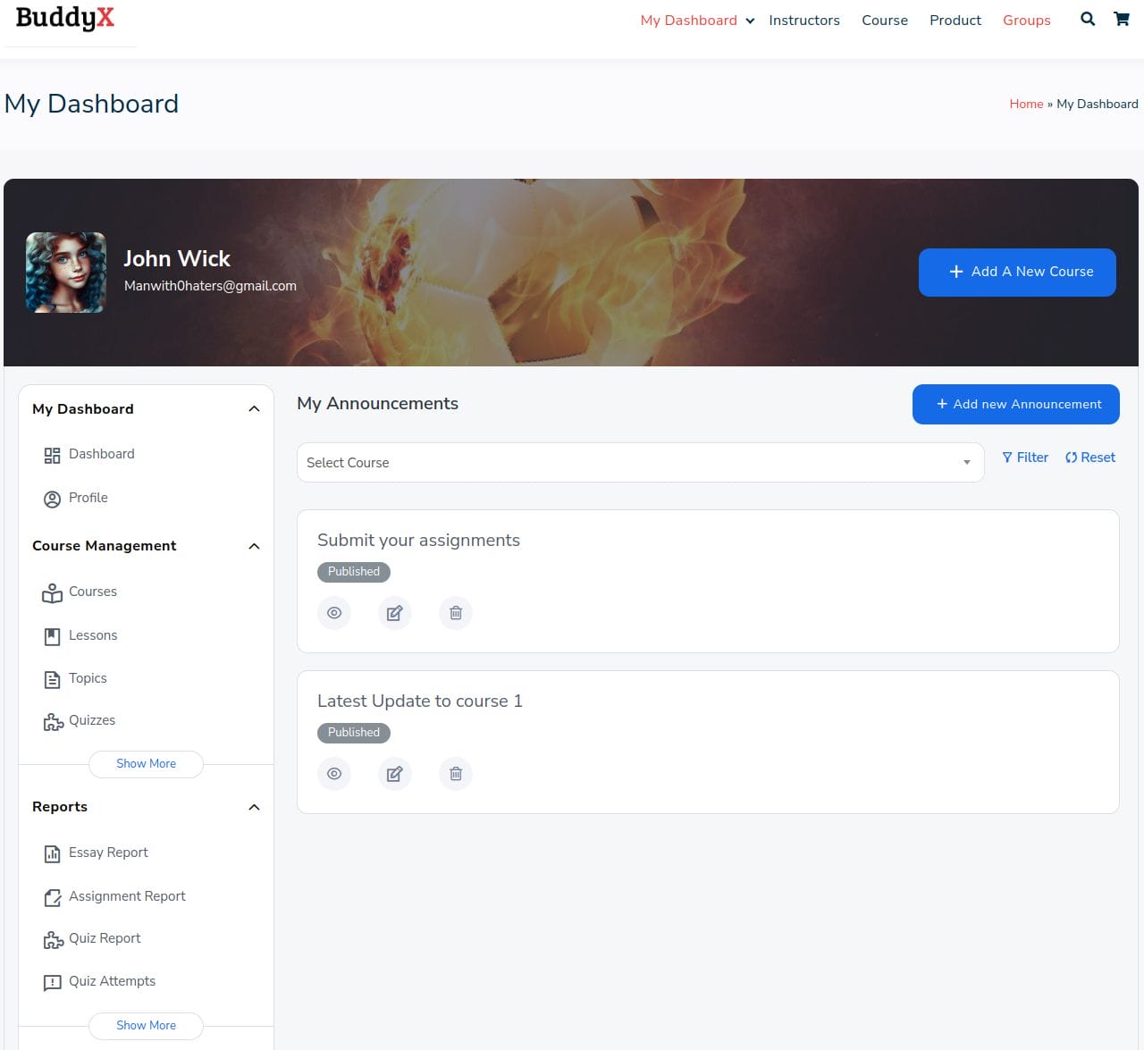View 'Submit your assignments' via eye icon
This screenshot has height=1050, width=1144.
(334, 613)
